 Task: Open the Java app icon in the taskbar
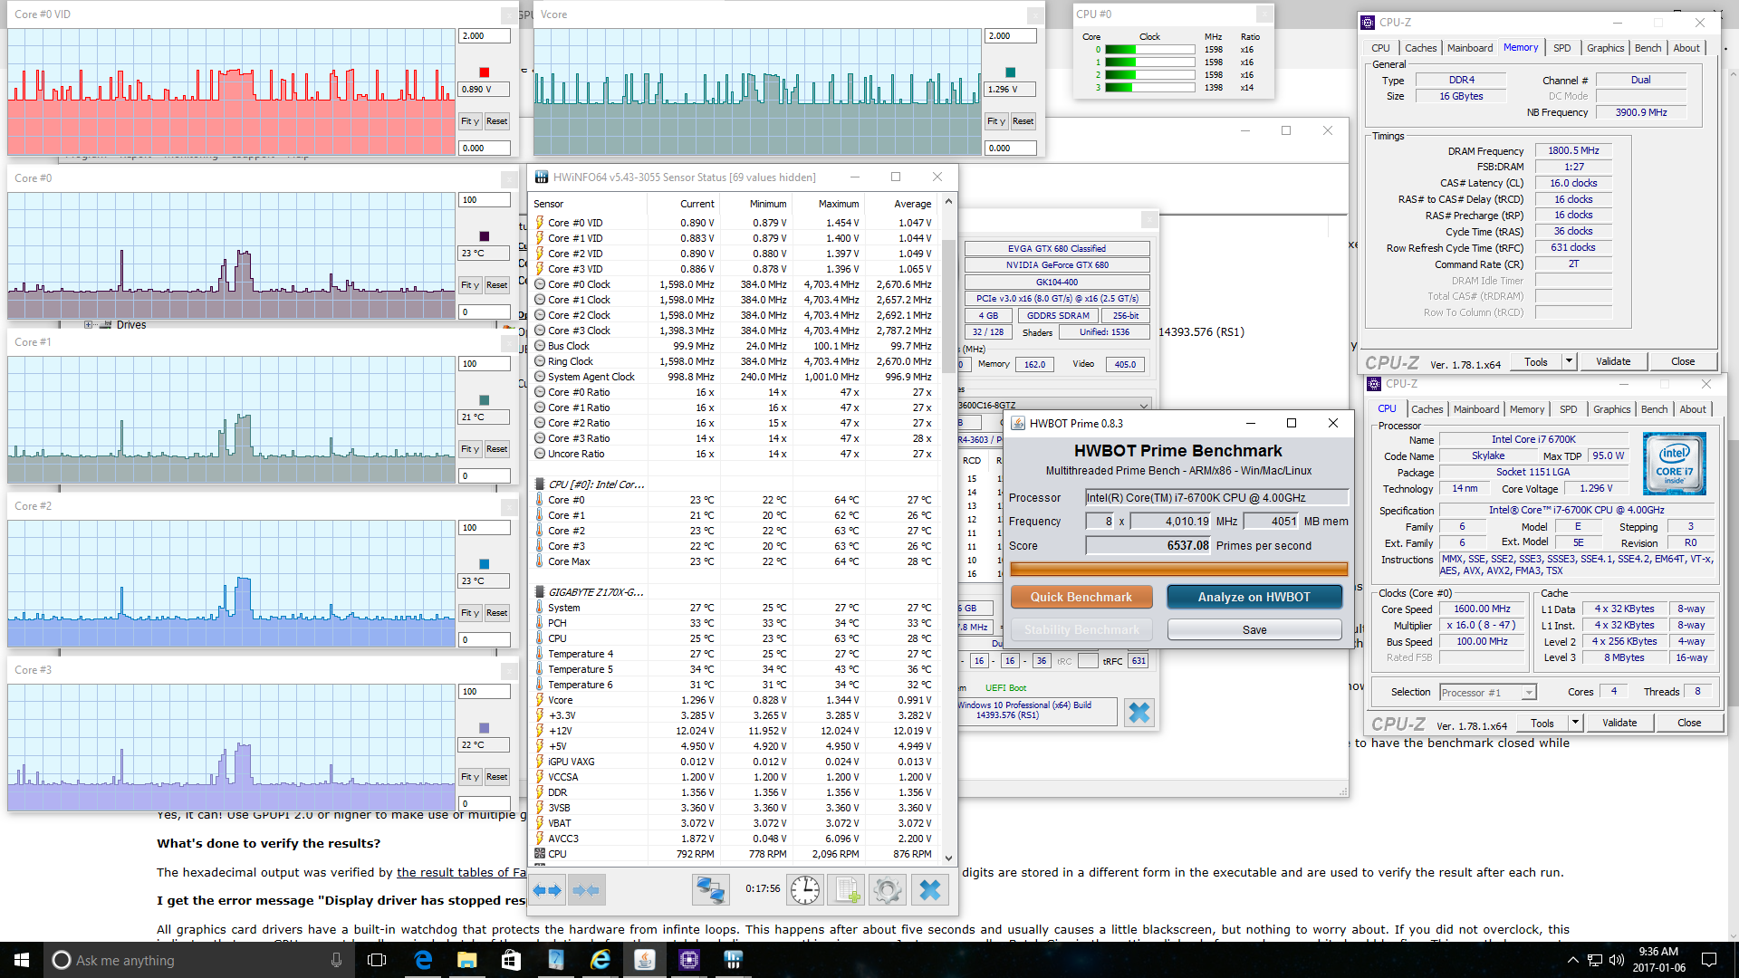[645, 960]
